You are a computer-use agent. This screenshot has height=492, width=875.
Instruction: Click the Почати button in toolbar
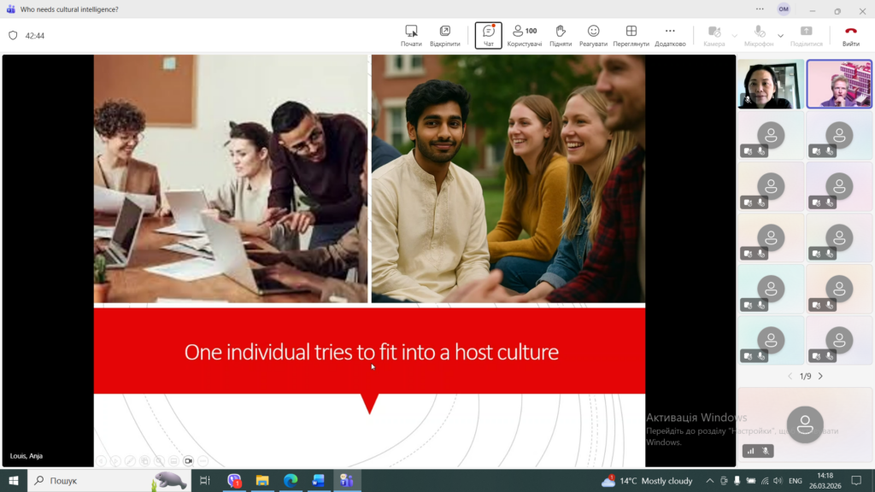pos(411,35)
